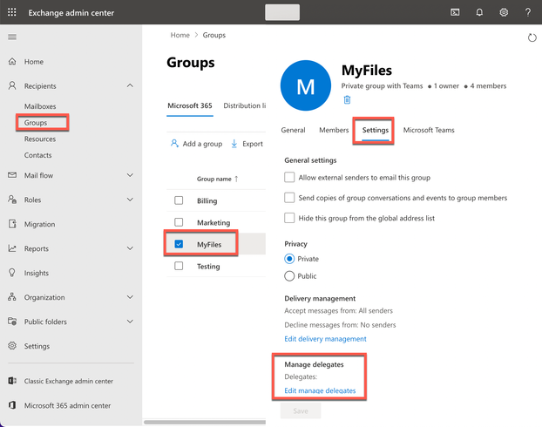542x427 pixels.
Task: Switch to the Distribution list tab
Action: click(244, 105)
